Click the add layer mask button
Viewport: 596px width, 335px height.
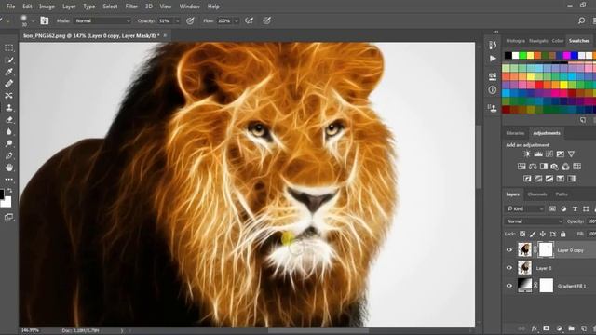[547, 328]
